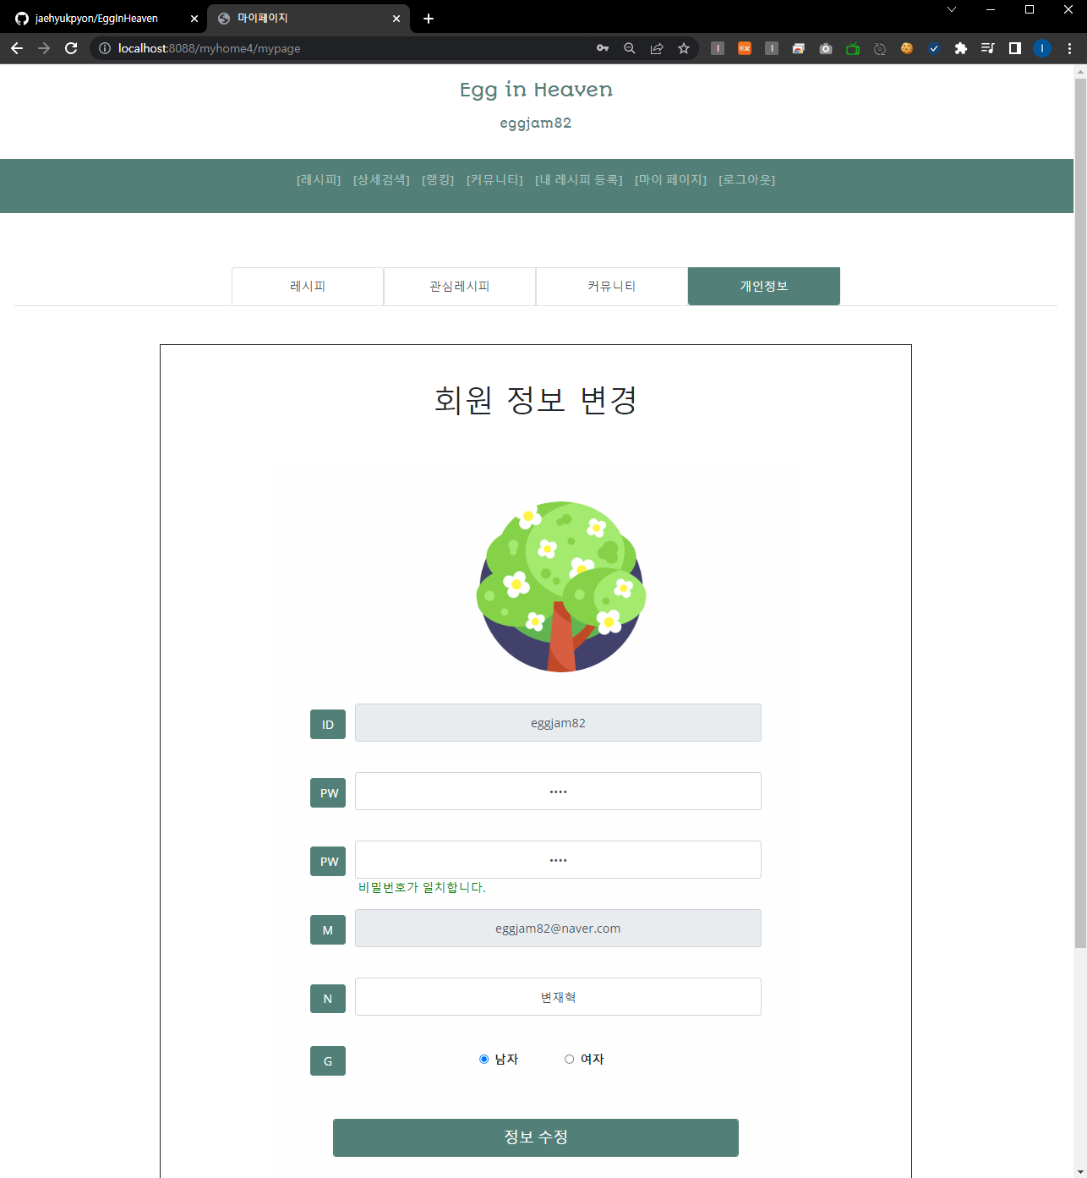Click the green TV extension icon
The height and width of the screenshot is (1178, 1087).
(x=853, y=48)
